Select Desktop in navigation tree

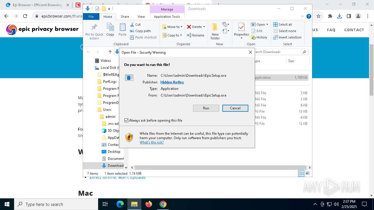click(114, 152)
